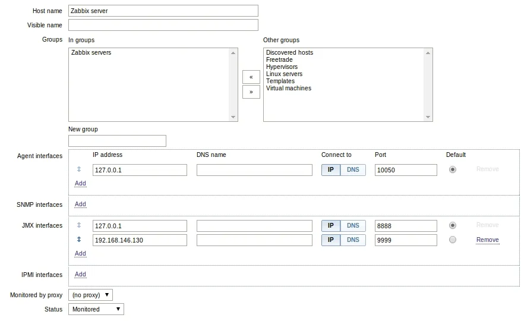
Task: Select Default radio for agent interface 10050
Action: tap(453, 169)
